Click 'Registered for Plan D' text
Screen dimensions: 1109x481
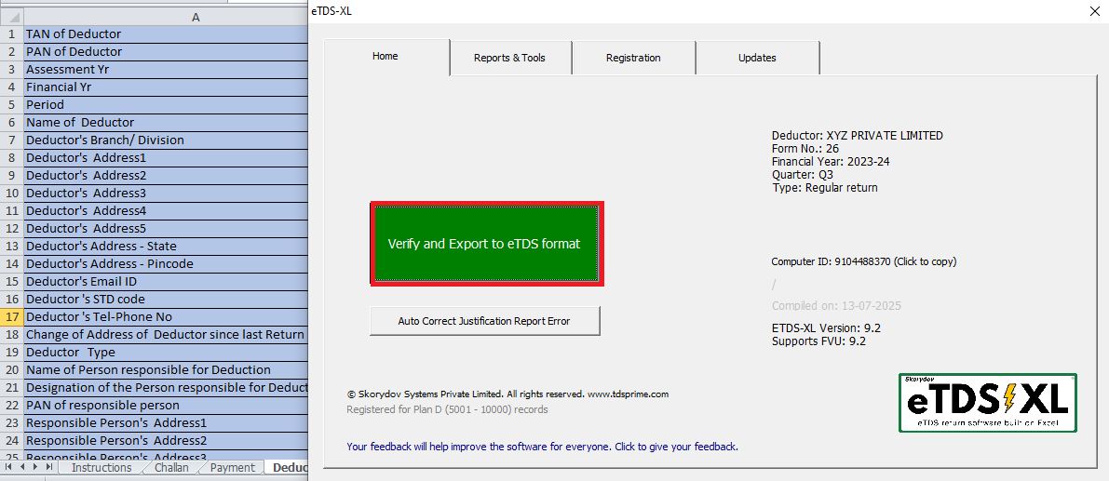coord(447,409)
